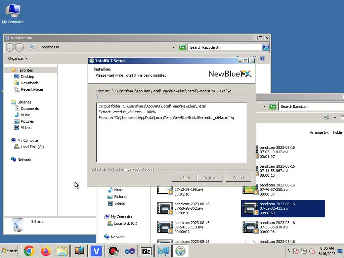Select Libraries in Recycle Bin sidebar
Screen dimensions: 344x258
click(x=24, y=102)
